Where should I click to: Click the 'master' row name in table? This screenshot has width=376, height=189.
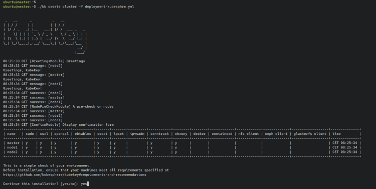[13, 143]
